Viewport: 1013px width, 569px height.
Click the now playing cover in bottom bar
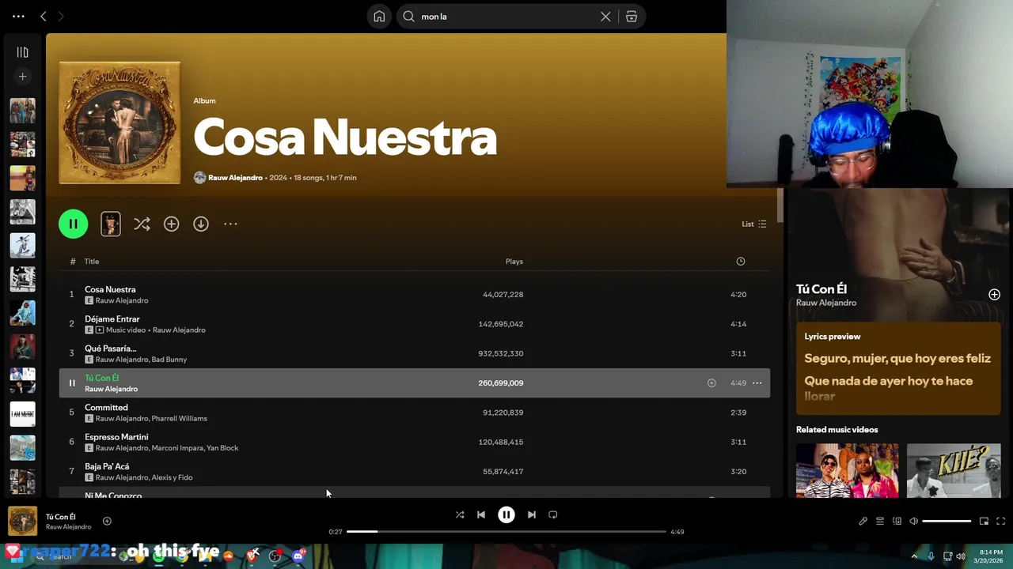22,521
